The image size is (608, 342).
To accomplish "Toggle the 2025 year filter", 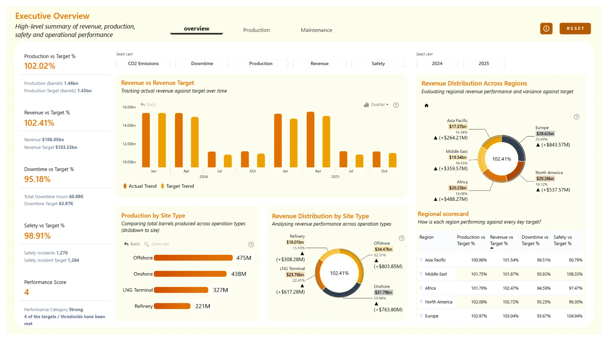I will pos(484,63).
